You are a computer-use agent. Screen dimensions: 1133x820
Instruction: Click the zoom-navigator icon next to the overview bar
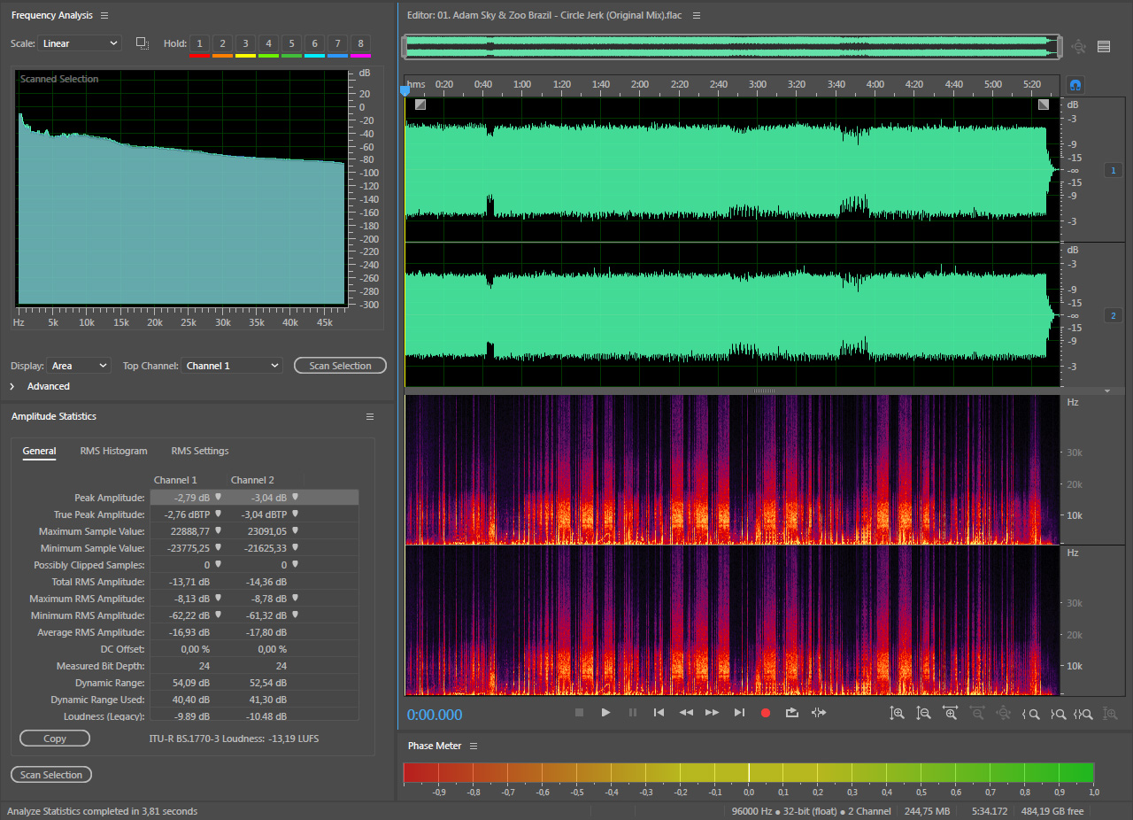point(1078,47)
